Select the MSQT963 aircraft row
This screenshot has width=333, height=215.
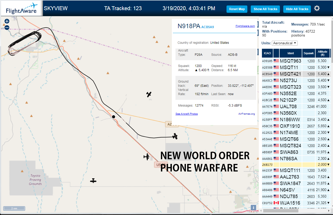pyautogui.click(x=296, y=61)
